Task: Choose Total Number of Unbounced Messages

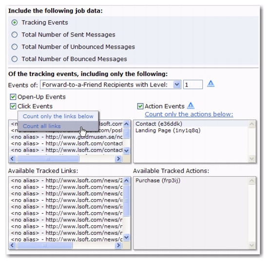Action: point(14,47)
